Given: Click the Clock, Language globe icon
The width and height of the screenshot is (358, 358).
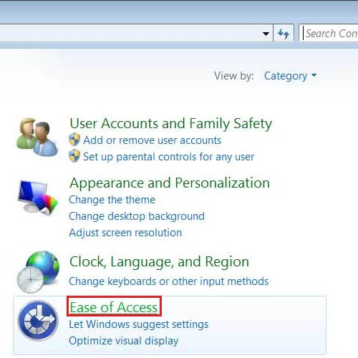Looking at the screenshot, I should [x=38, y=272].
